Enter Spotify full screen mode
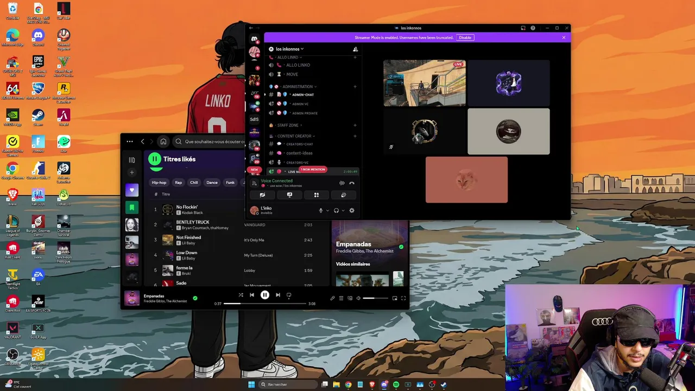 [403, 298]
